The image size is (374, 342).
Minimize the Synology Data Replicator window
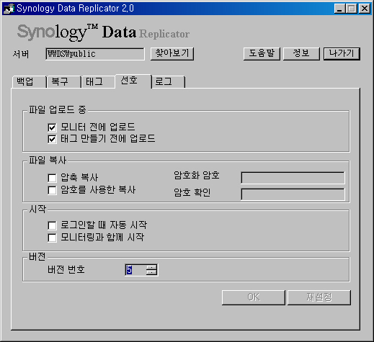pos(339,9)
